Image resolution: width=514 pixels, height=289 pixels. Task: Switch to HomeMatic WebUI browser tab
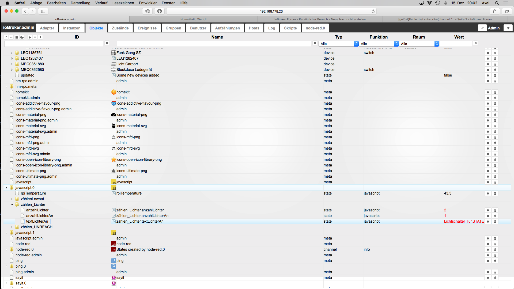(x=193, y=19)
